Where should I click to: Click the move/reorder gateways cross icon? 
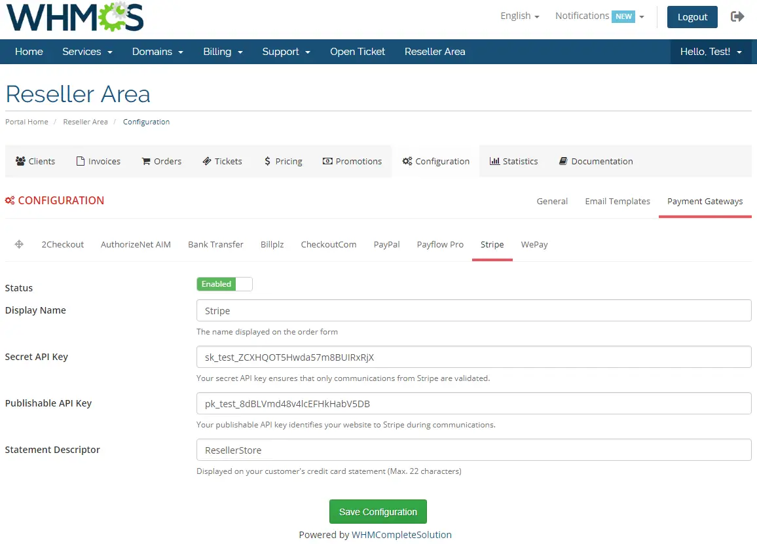[x=19, y=244]
